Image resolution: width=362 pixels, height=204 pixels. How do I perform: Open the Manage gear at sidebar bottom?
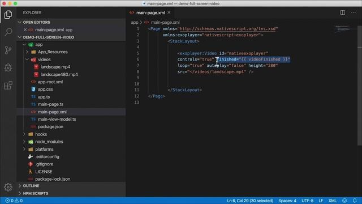click(x=8, y=187)
